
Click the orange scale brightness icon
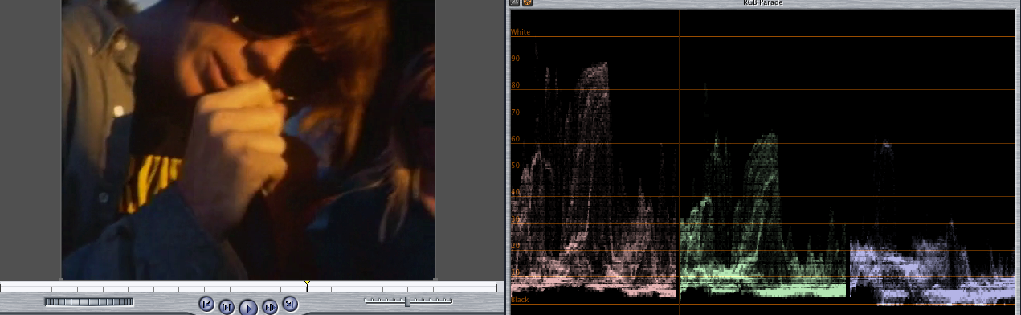528,3
